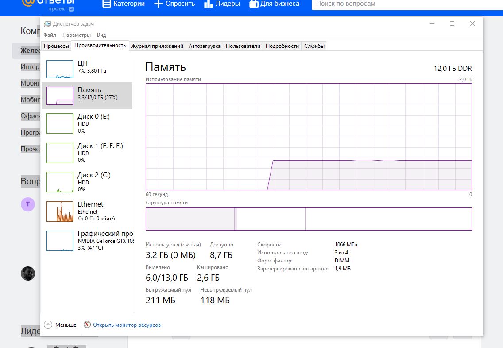Click the briefcase icon beside Для бизнеса
503x348 pixels.
tap(254, 4)
